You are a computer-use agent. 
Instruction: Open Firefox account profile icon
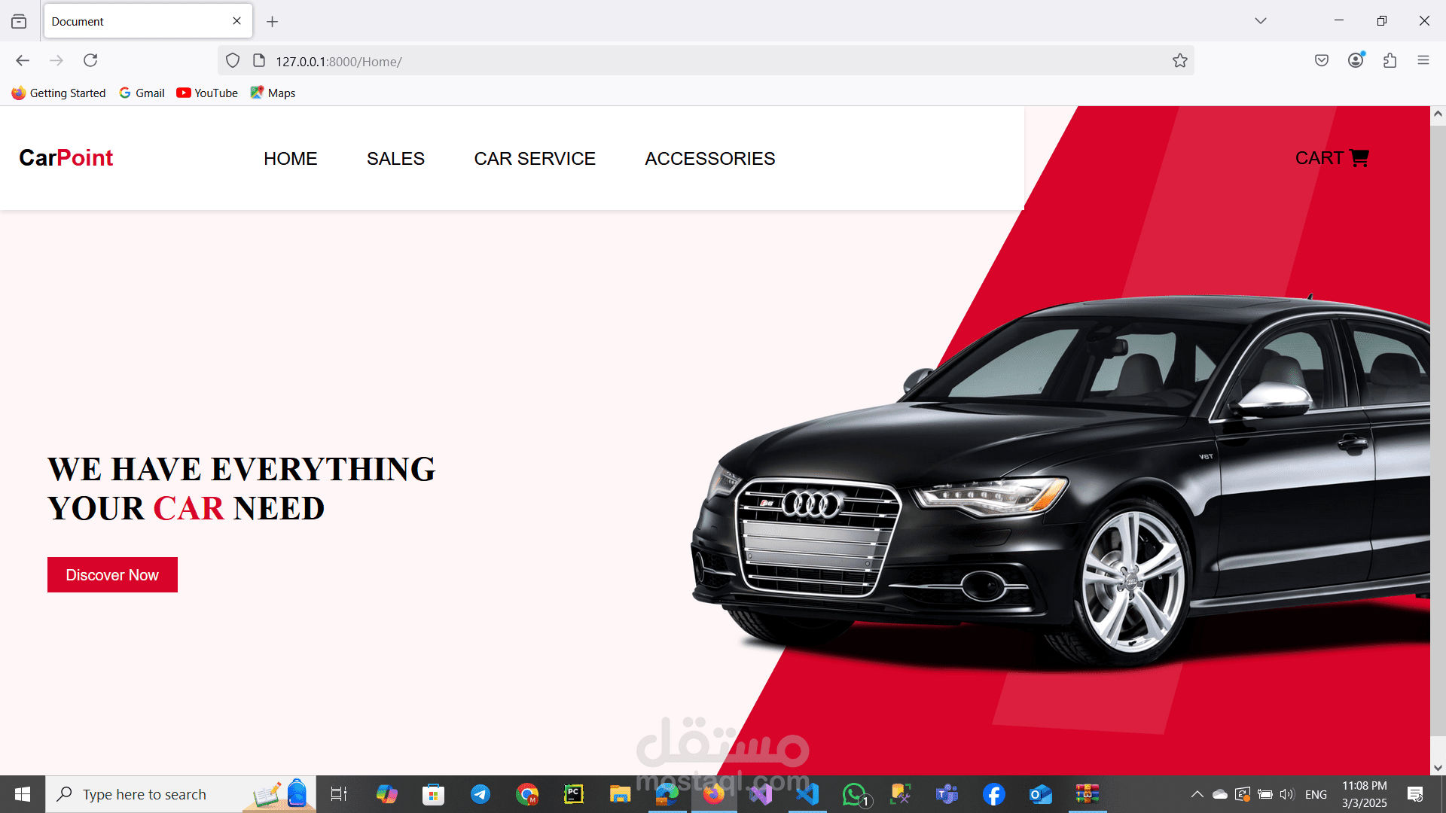click(1356, 60)
